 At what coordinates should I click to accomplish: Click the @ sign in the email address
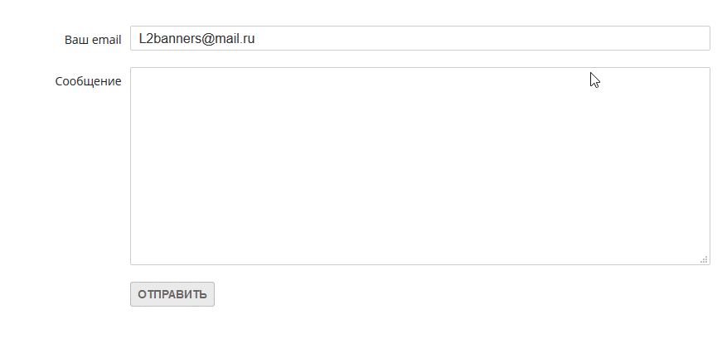(x=209, y=39)
